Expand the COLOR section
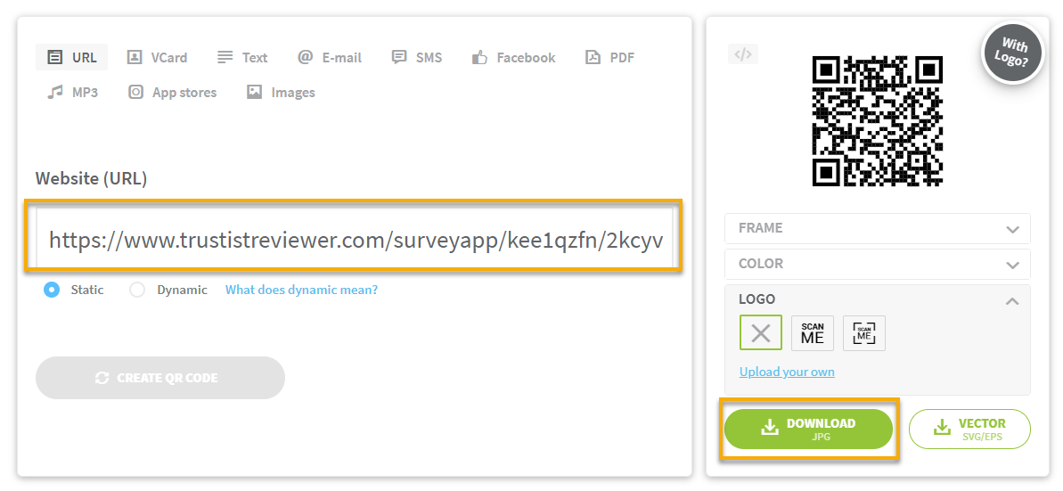 (x=877, y=264)
